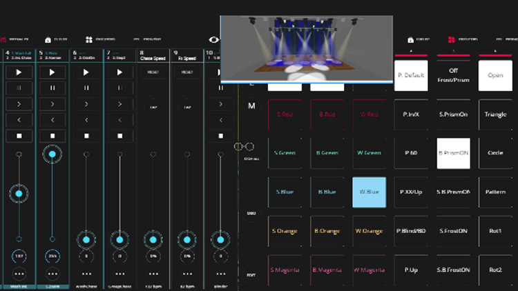The width and height of the screenshot is (518, 291).
Task: Click the 3D stage visualizer preview
Action: [306, 49]
